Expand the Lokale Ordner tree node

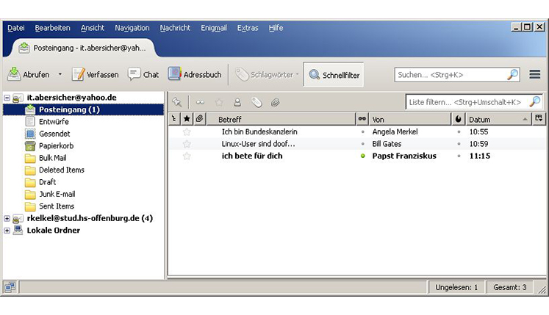click(7, 231)
